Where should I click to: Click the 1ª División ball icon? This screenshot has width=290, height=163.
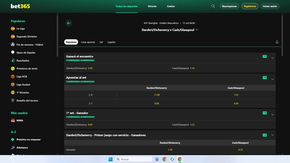click(13, 92)
